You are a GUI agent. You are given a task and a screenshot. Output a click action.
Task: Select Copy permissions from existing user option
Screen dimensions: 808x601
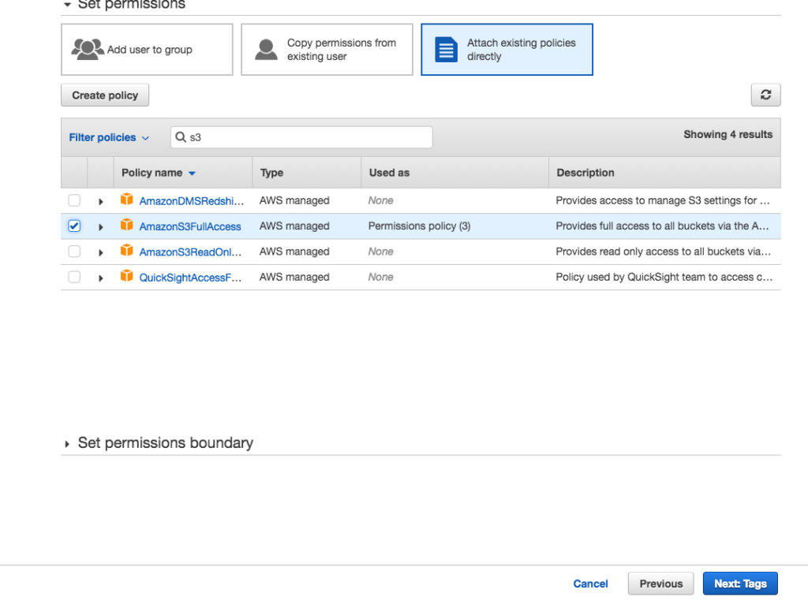tap(327, 50)
